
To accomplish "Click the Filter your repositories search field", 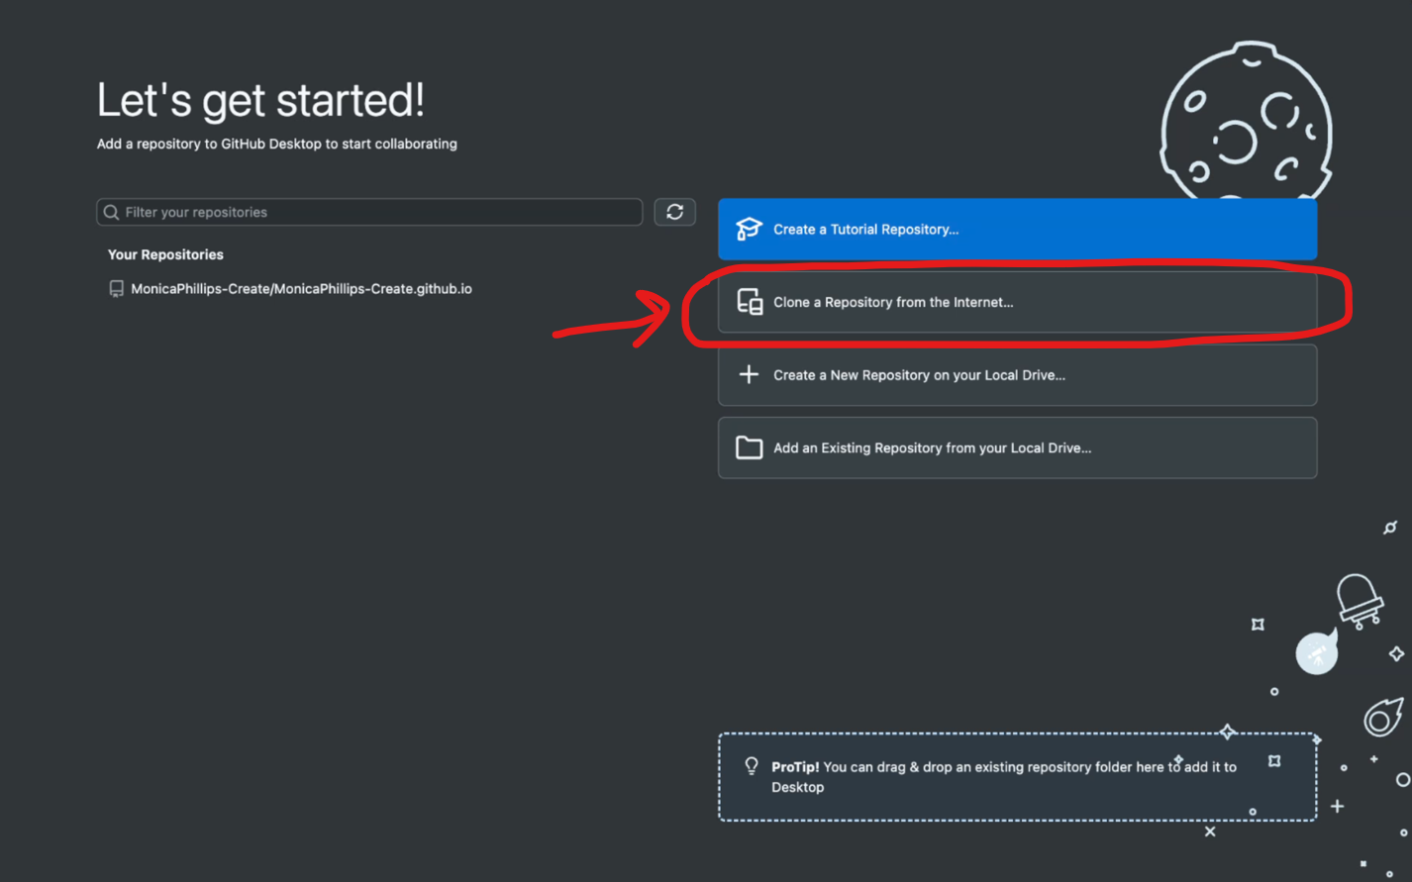I will [x=369, y=212].
